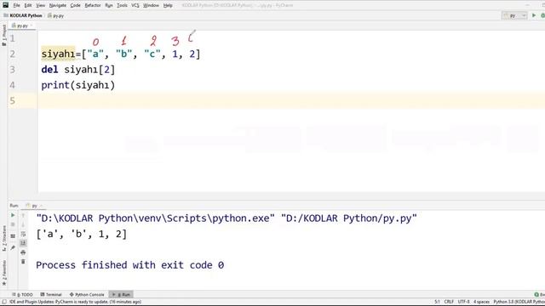Click the 5:1 cursor position indicator
545x306 pixels.
coord(437,302)
